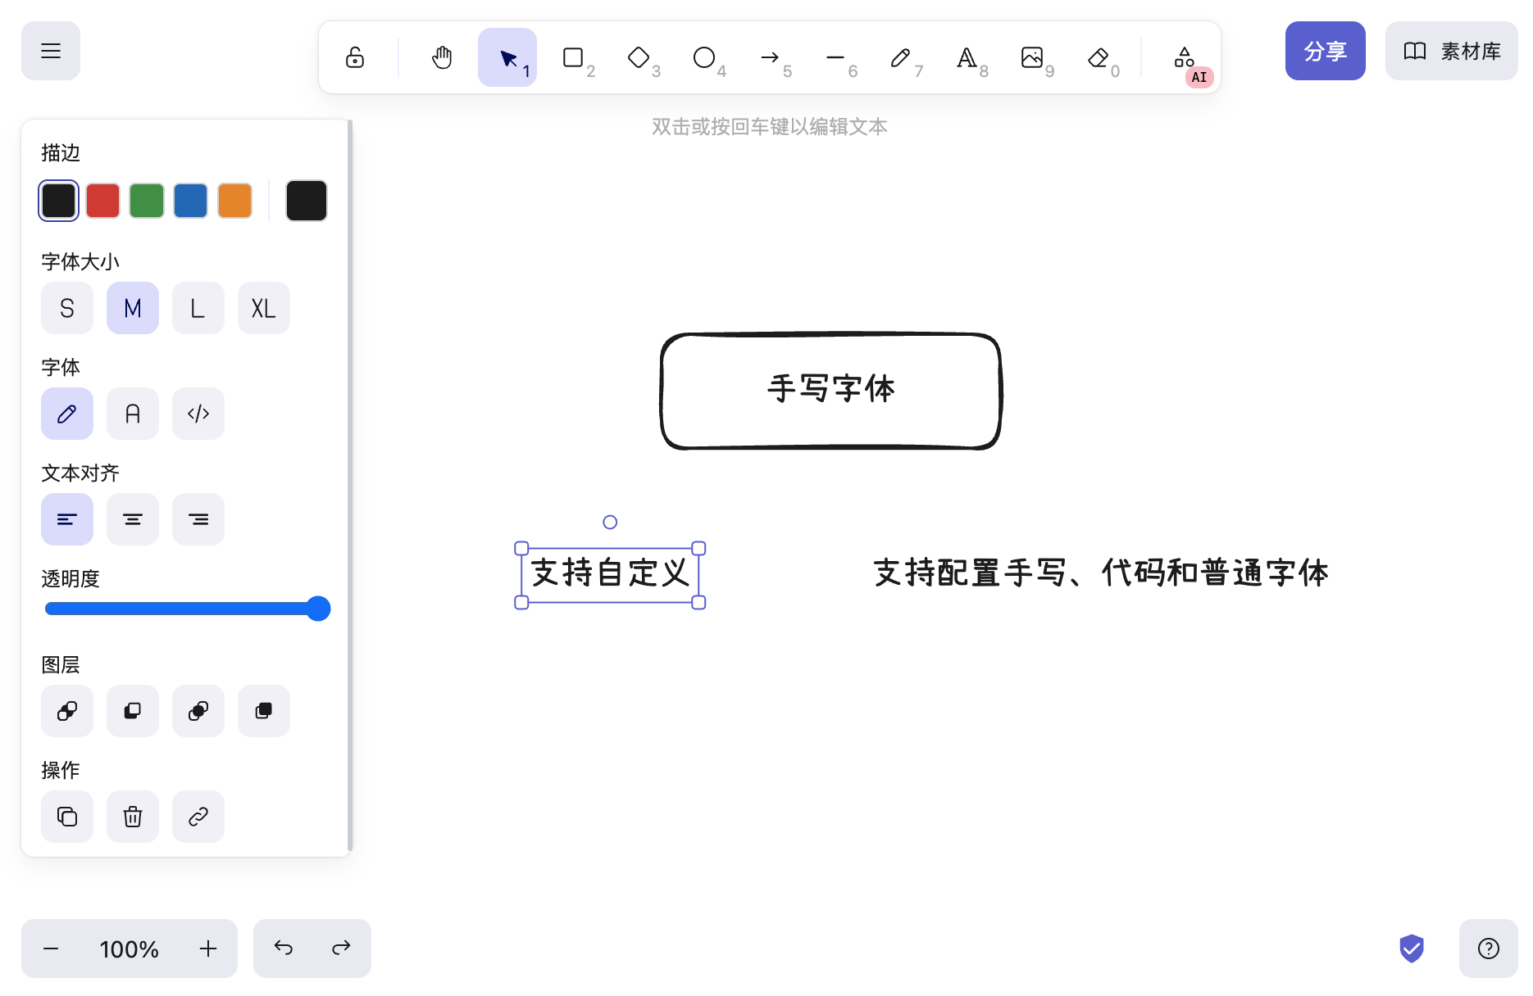Choose the orange stroke color

tap(235, 201)
